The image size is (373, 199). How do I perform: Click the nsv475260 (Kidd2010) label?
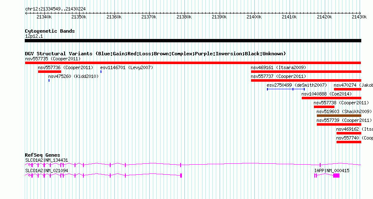click(x=73, y=76)
